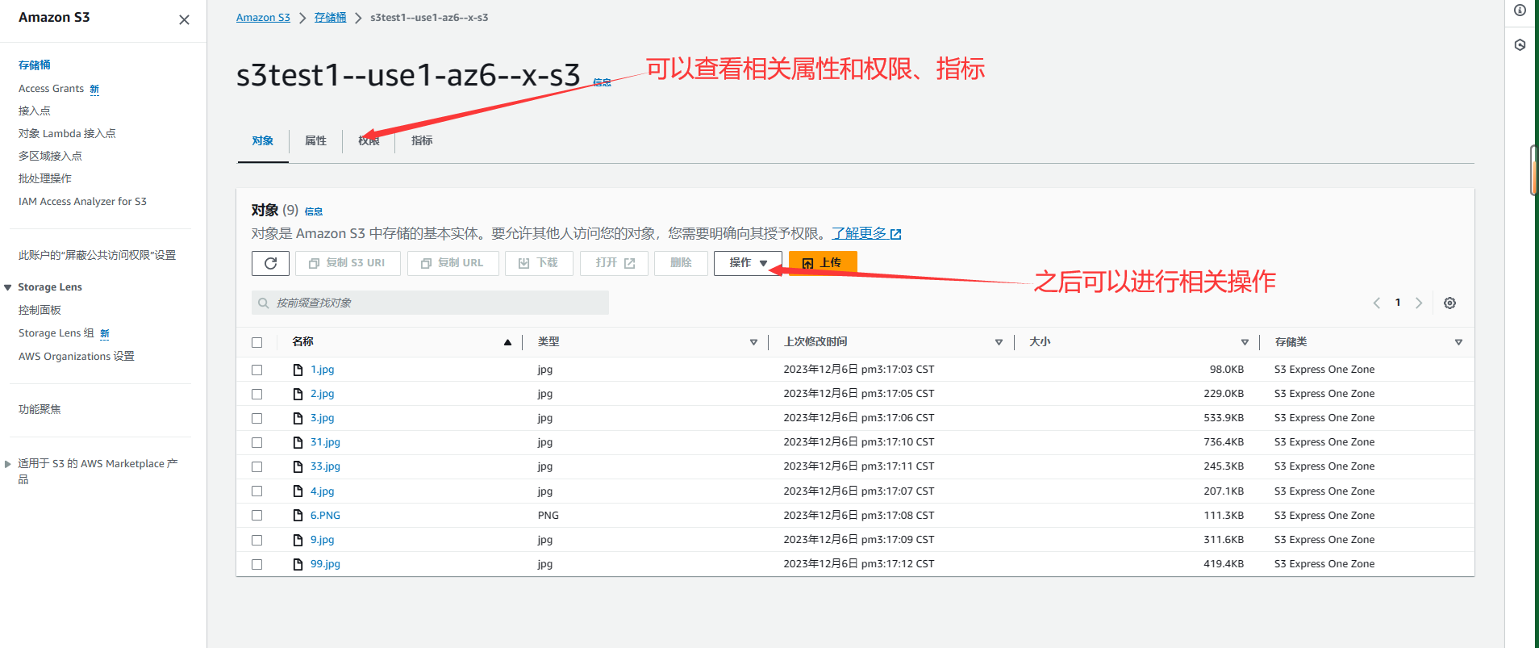The height and width of the screenshot is (648, 1539).
Task: Open AWS Organizations 设置 in sidebar
Action: pyautogui.click(x=77, y=357)
